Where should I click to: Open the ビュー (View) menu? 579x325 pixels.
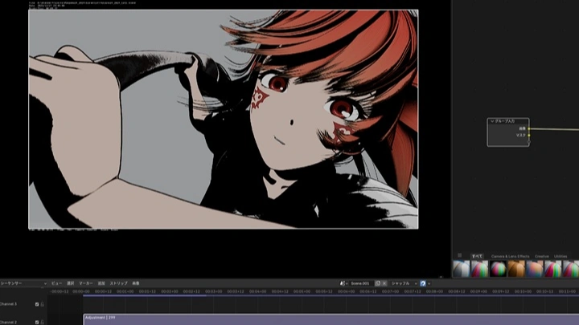click(56, 283)
